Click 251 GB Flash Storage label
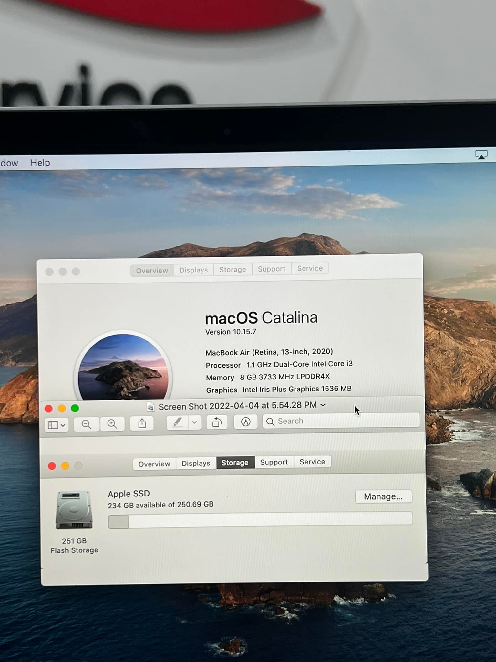 click(74, 545)
